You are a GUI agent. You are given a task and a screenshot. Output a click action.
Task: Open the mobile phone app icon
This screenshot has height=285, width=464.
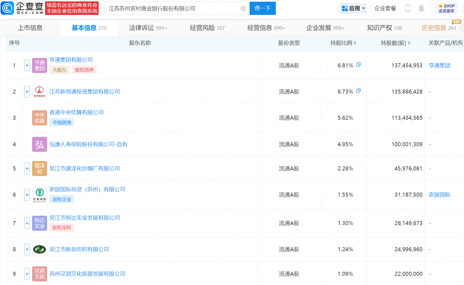pos(408,8)
